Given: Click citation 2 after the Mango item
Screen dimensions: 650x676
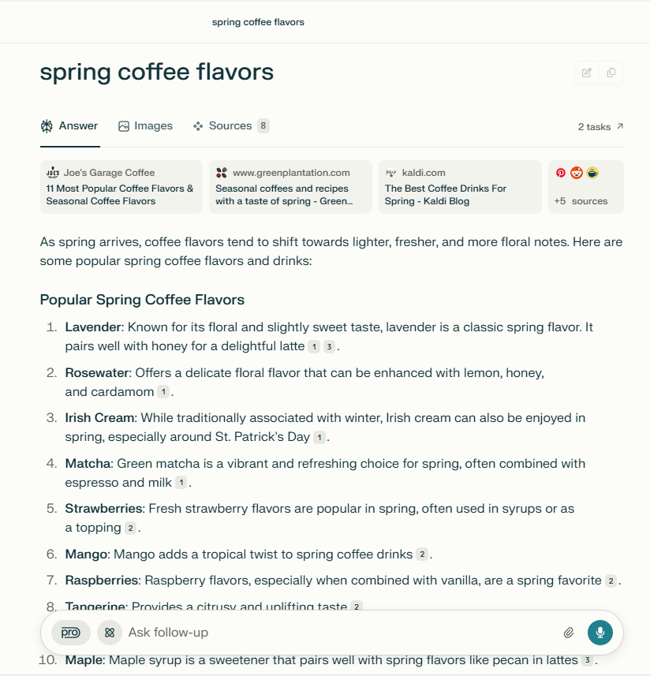Looking at the screenshot, I should tap(422, 555).
